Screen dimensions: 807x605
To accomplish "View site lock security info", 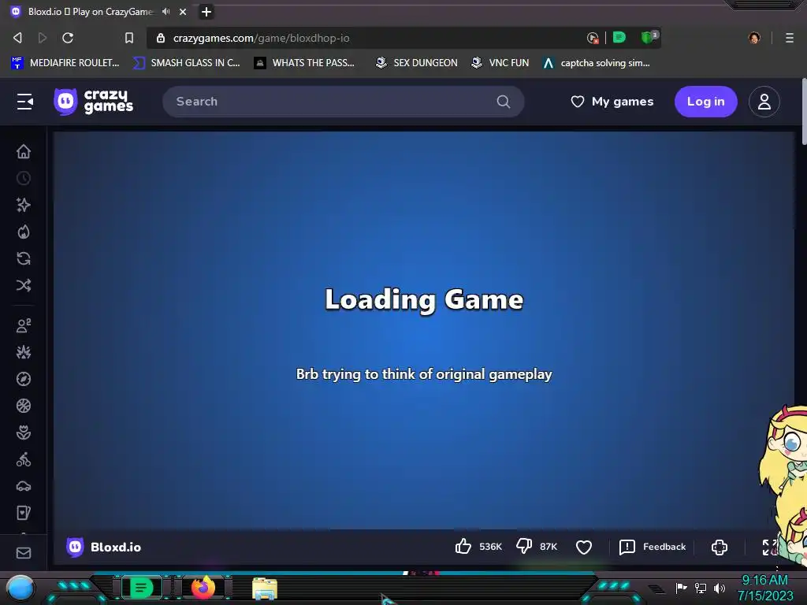I will point(161,38).
